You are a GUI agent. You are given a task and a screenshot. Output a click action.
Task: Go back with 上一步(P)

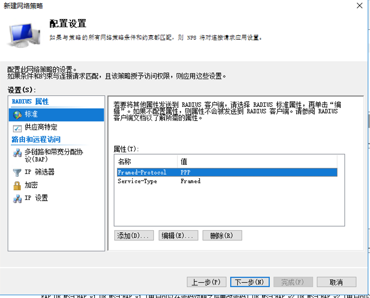[x=206, y=282]
